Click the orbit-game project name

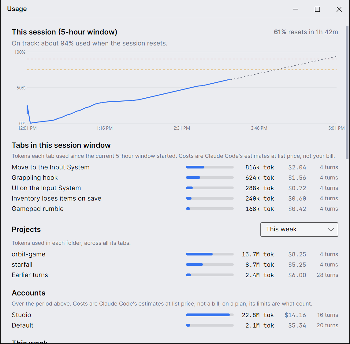[x=28, y=254]
